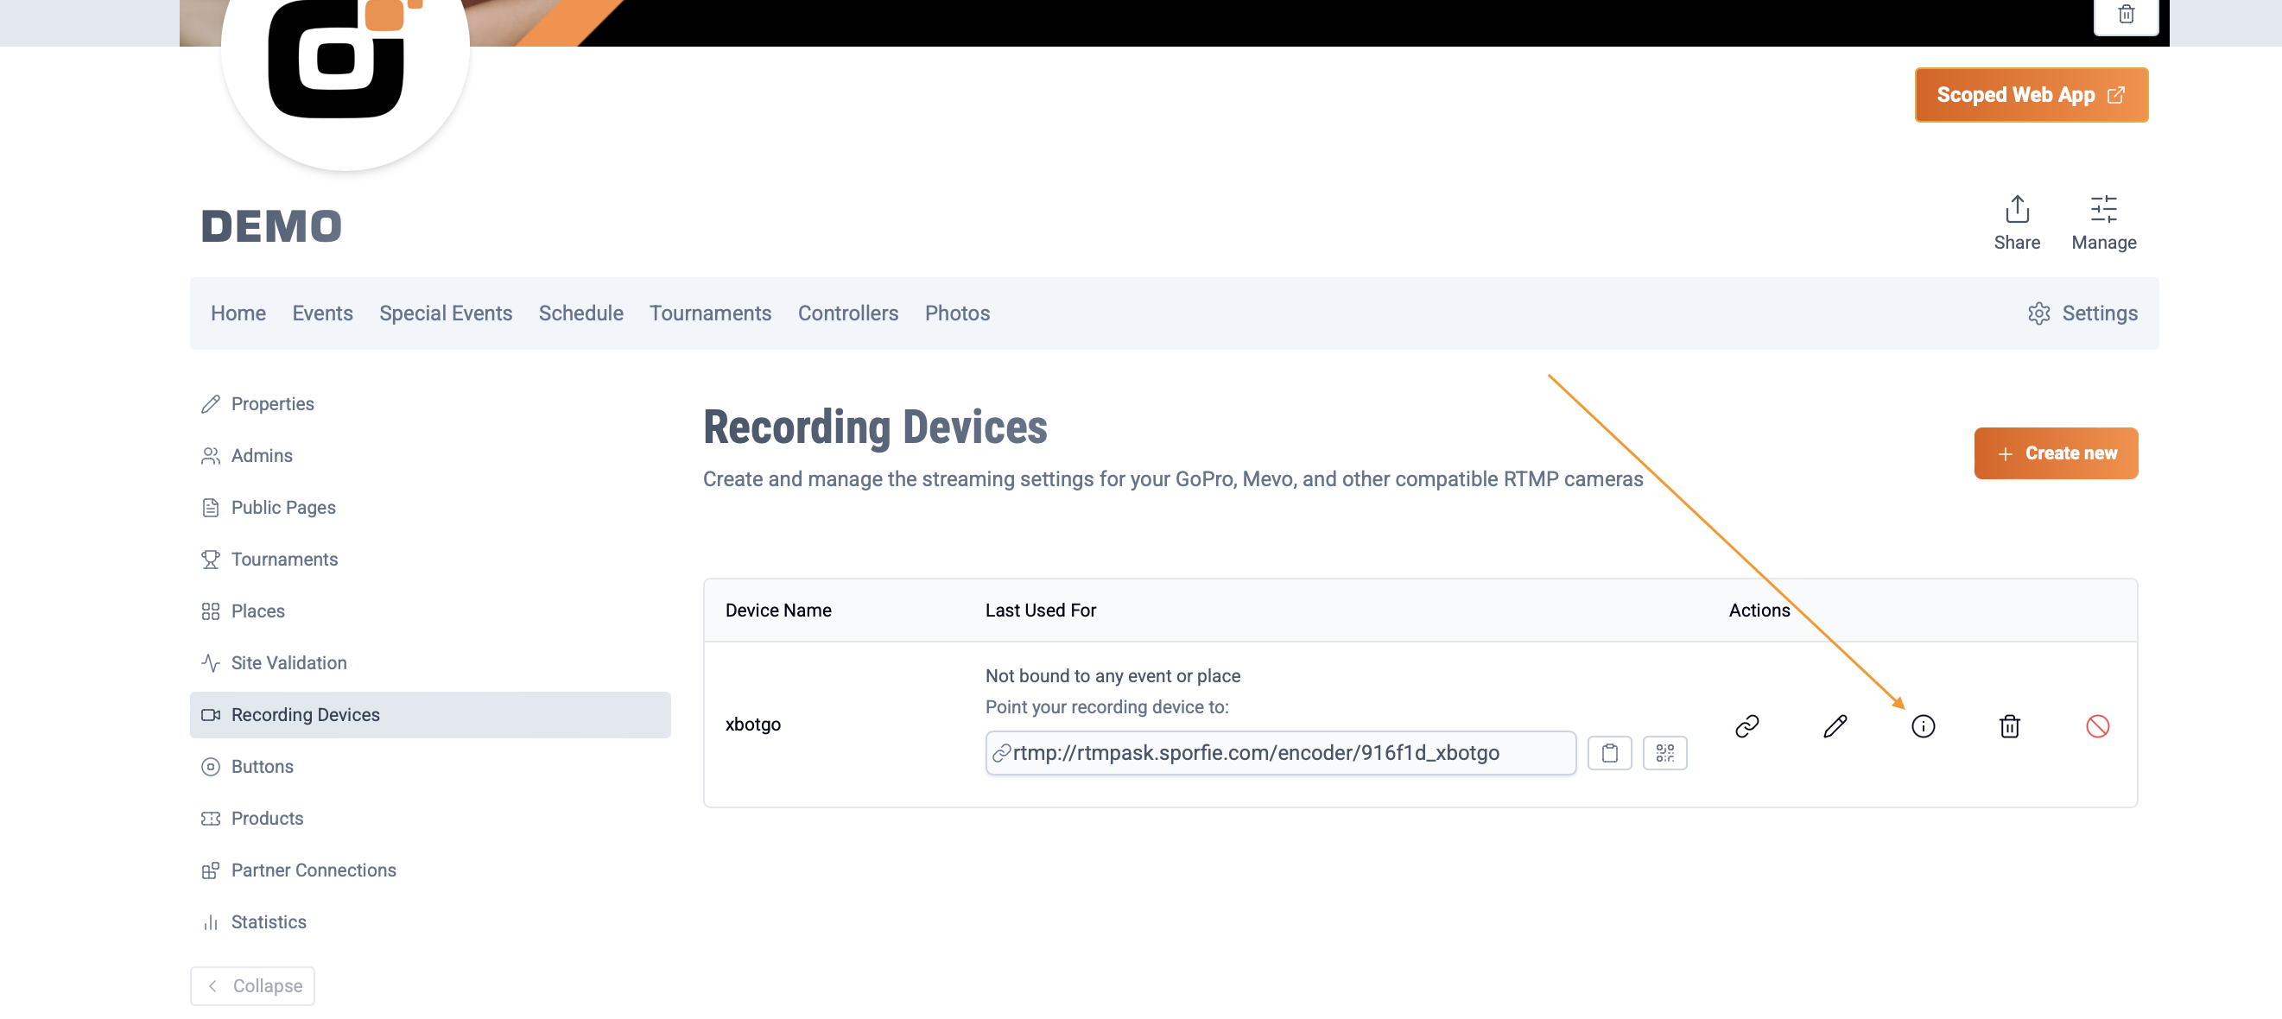
Task: Open the Events tab
Action: [x=322, y=313]
